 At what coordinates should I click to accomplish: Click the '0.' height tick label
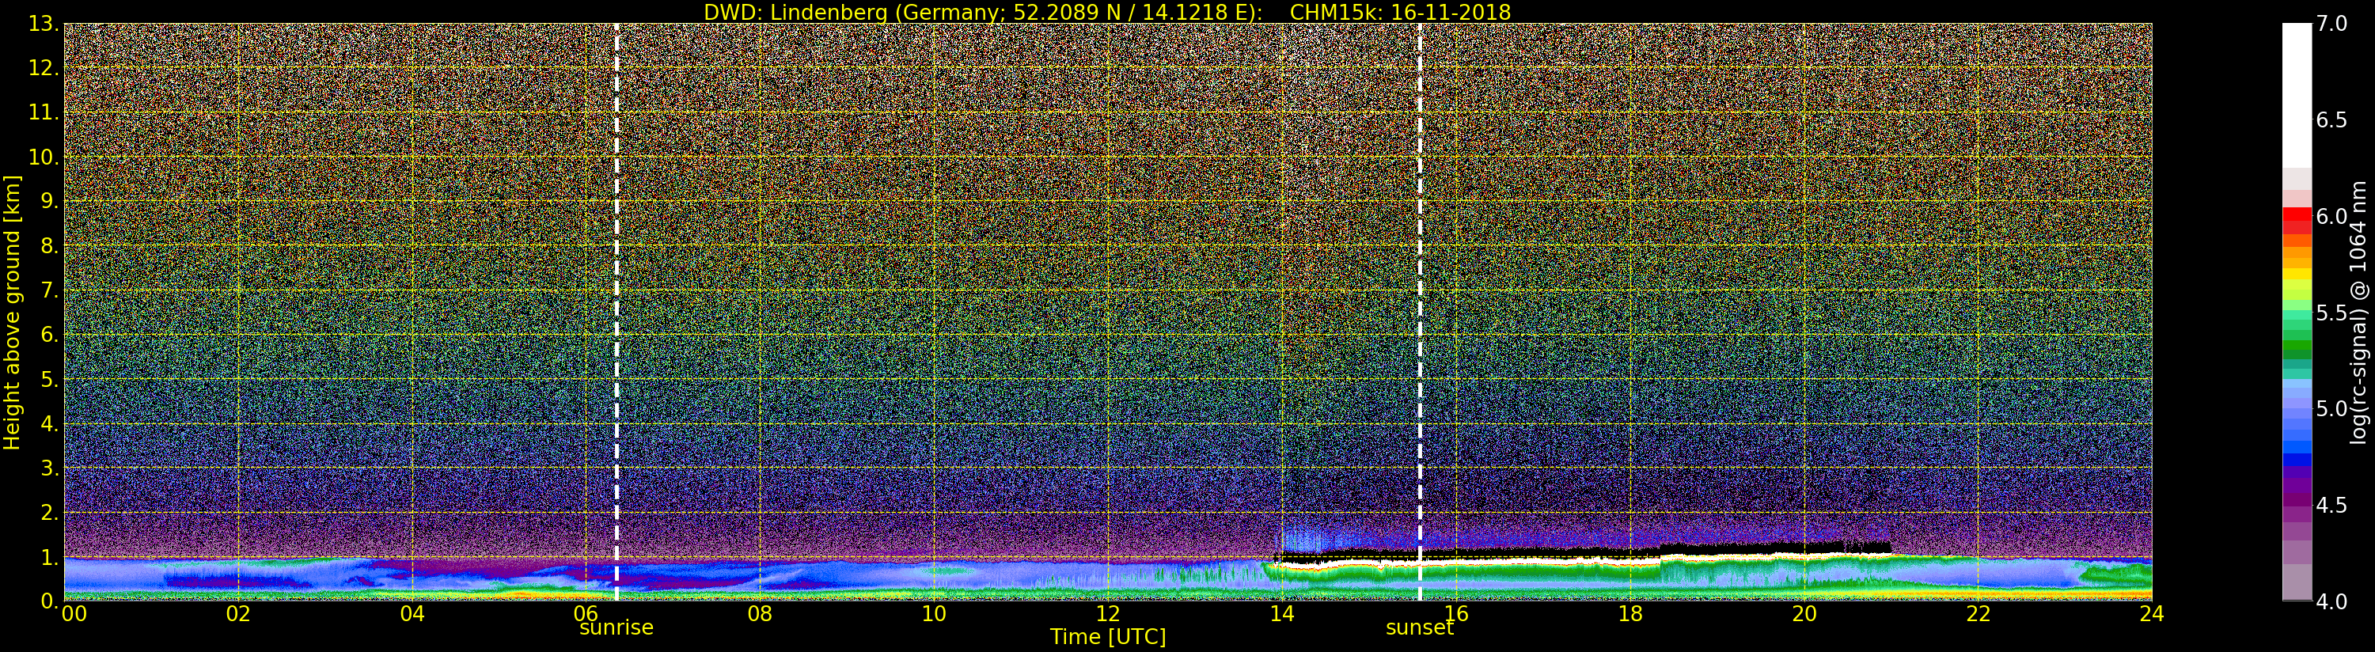(50, 601)
